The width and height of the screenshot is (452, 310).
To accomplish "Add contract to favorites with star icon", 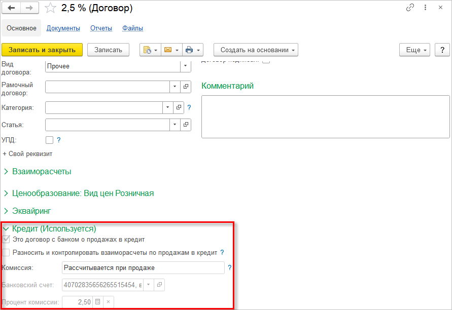I will [50, 8].
